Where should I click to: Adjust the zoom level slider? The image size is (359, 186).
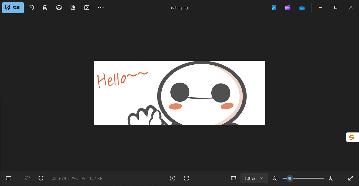click(303, 178)
